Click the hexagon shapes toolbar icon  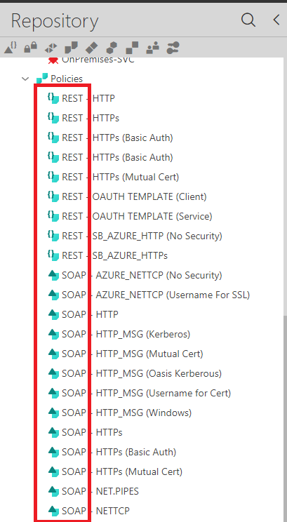[112, 48]
